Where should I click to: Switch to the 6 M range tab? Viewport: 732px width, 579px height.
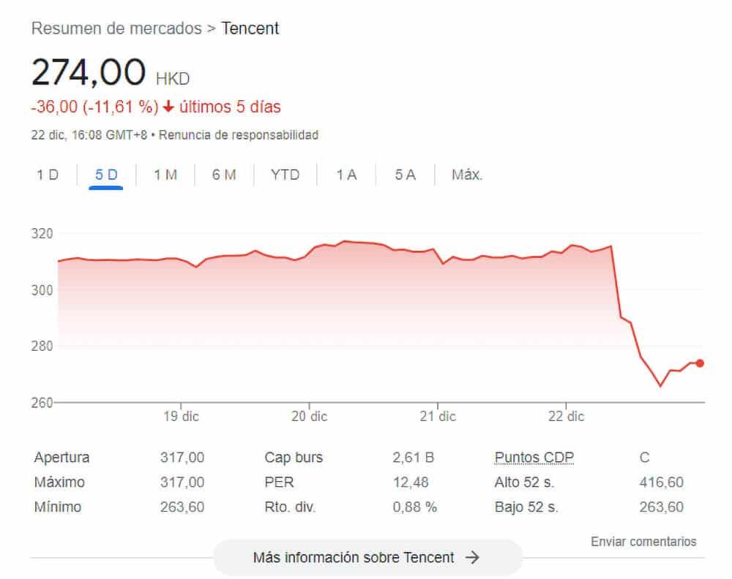click(x=224, y=175)
